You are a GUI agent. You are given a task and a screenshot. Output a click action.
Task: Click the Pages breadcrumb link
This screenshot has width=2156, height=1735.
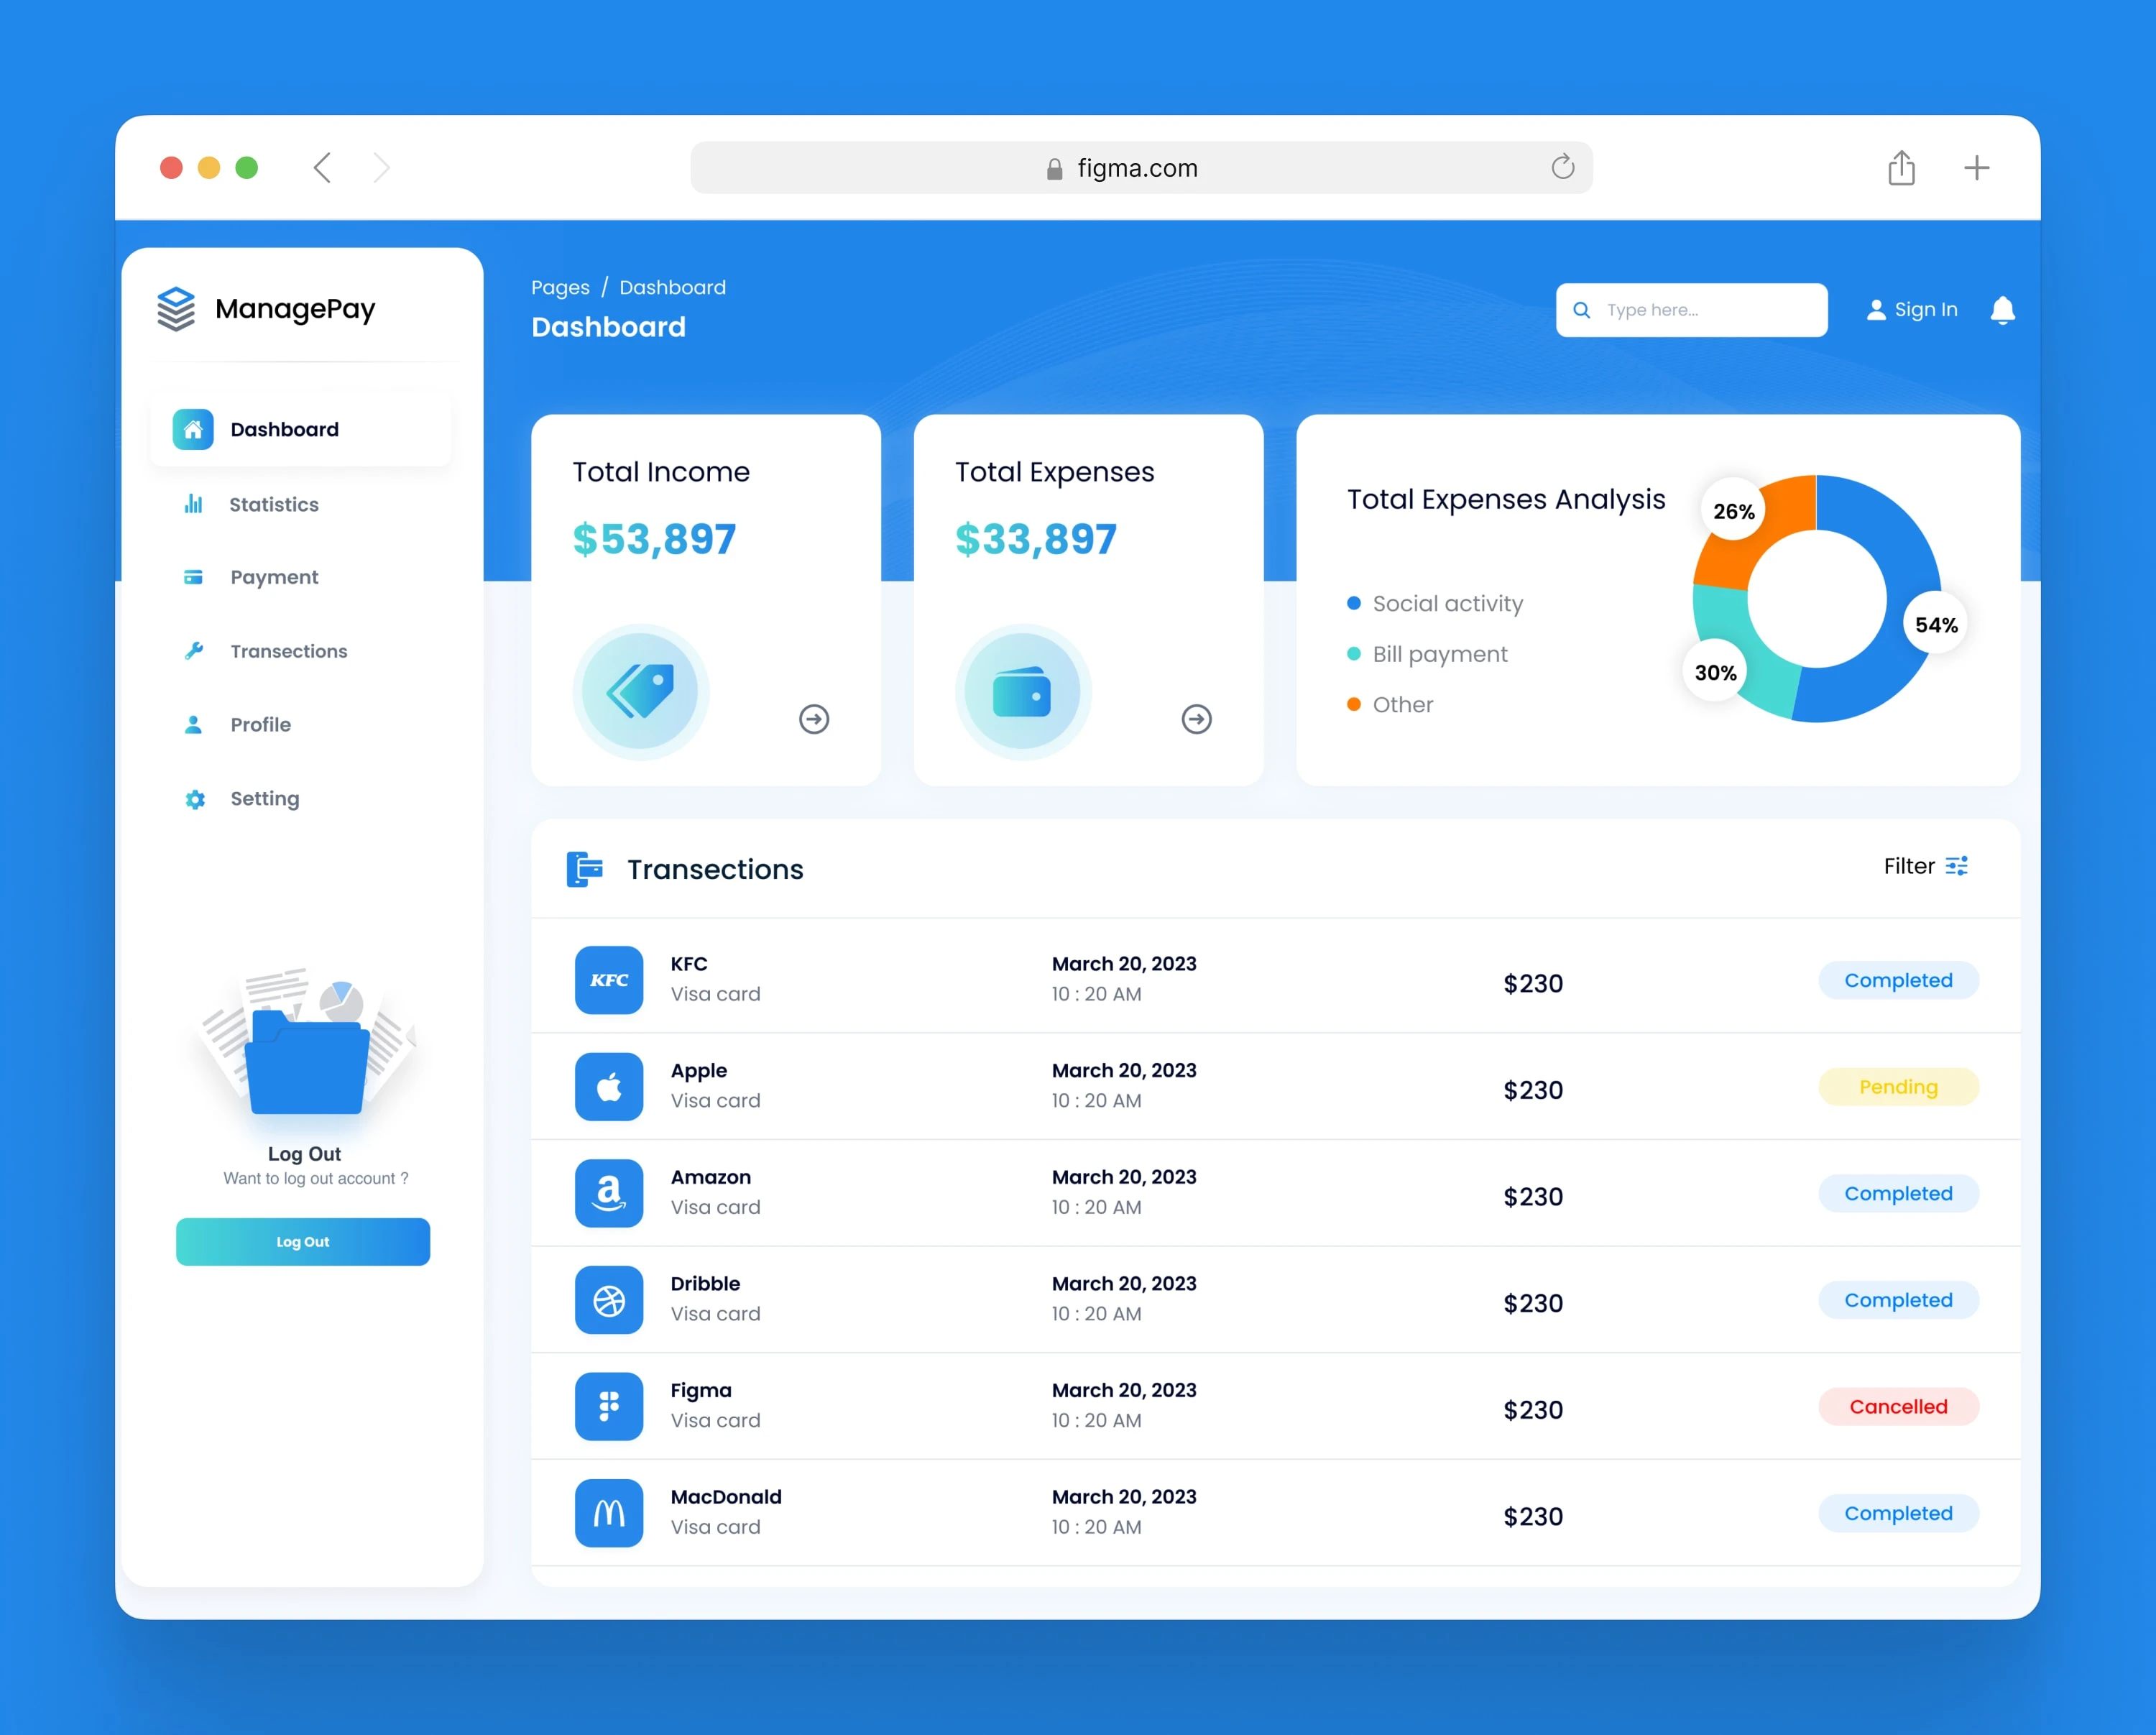coord(560,288)
